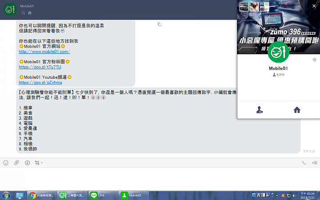The image size is (320, 200).
Task: Click the taskbar clock showing 05:34
Action: pyautogui.click(x=308, y=195)
